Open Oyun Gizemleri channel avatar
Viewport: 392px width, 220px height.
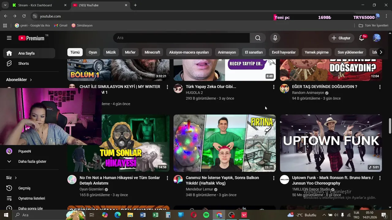tap(72, 179)
